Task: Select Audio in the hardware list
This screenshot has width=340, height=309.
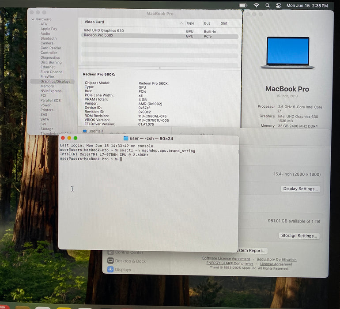Action: tap(45, 34)
